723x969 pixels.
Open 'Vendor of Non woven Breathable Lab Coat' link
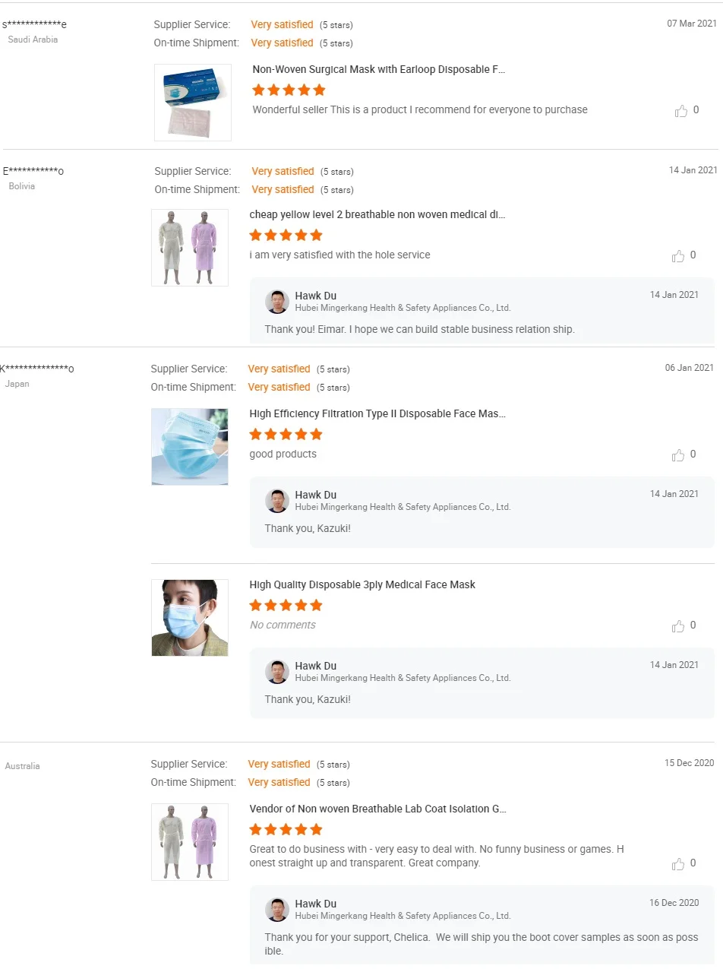[x=377, y=809]
